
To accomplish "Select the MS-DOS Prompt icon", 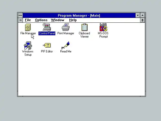I will (103, 27).
